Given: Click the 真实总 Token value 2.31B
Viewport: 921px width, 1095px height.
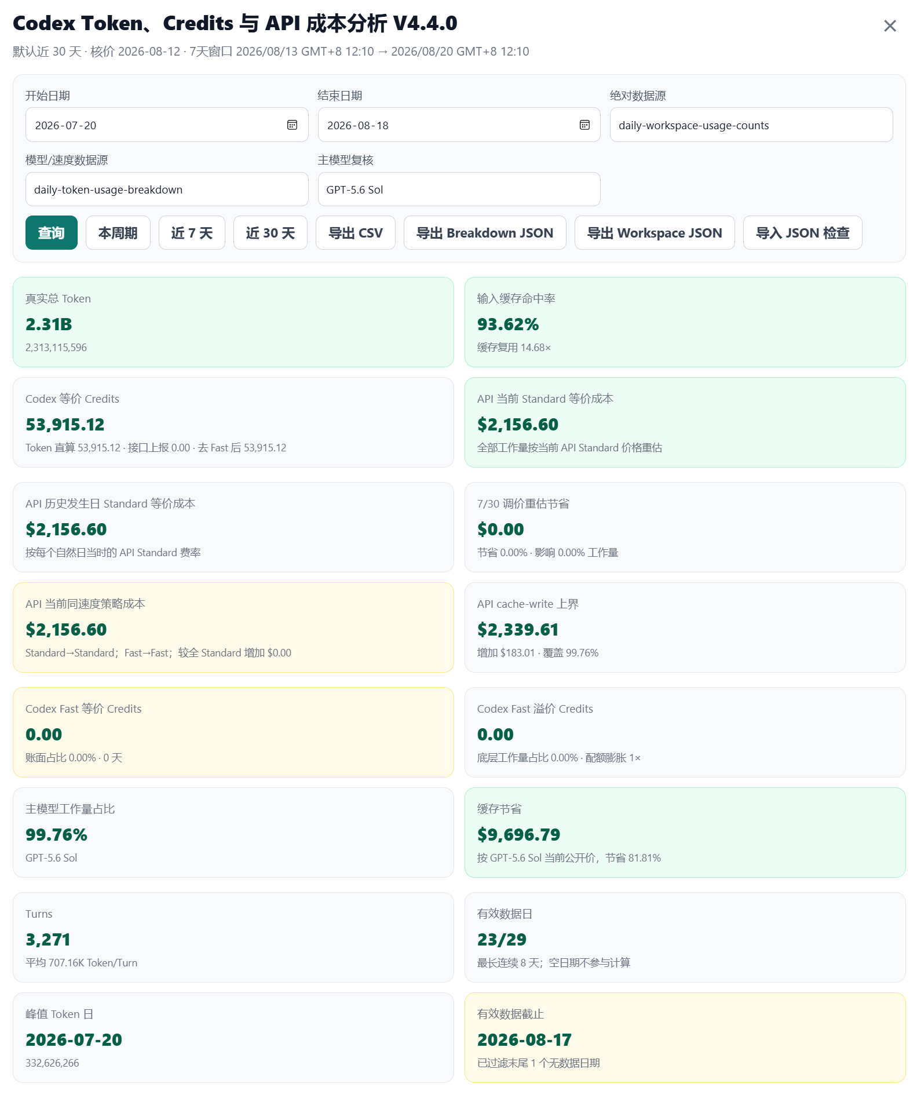Looking at the screenshot, I should click(49, 324).
